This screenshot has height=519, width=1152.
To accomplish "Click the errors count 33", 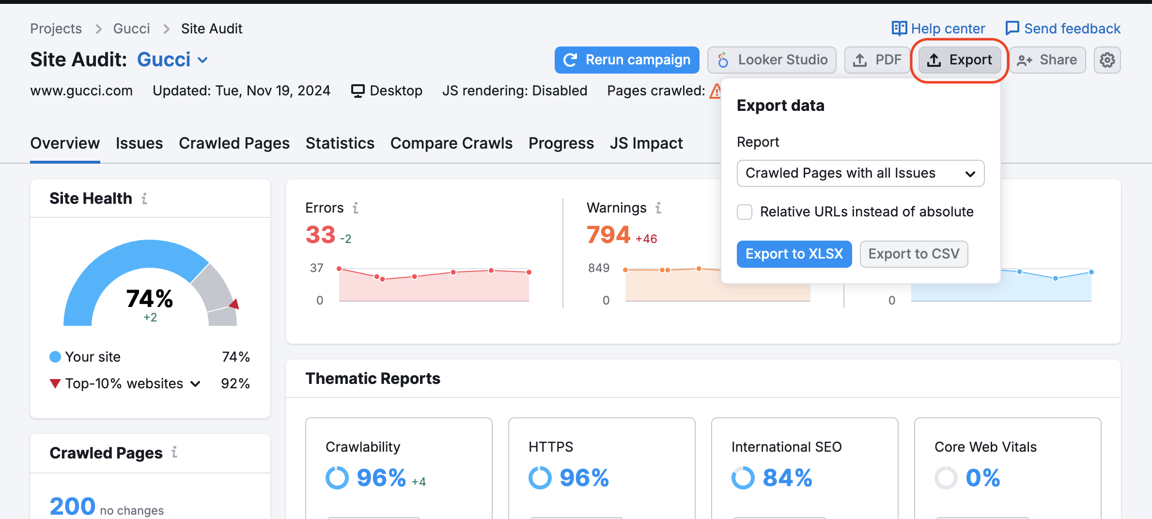I will [x=320, y=235].
